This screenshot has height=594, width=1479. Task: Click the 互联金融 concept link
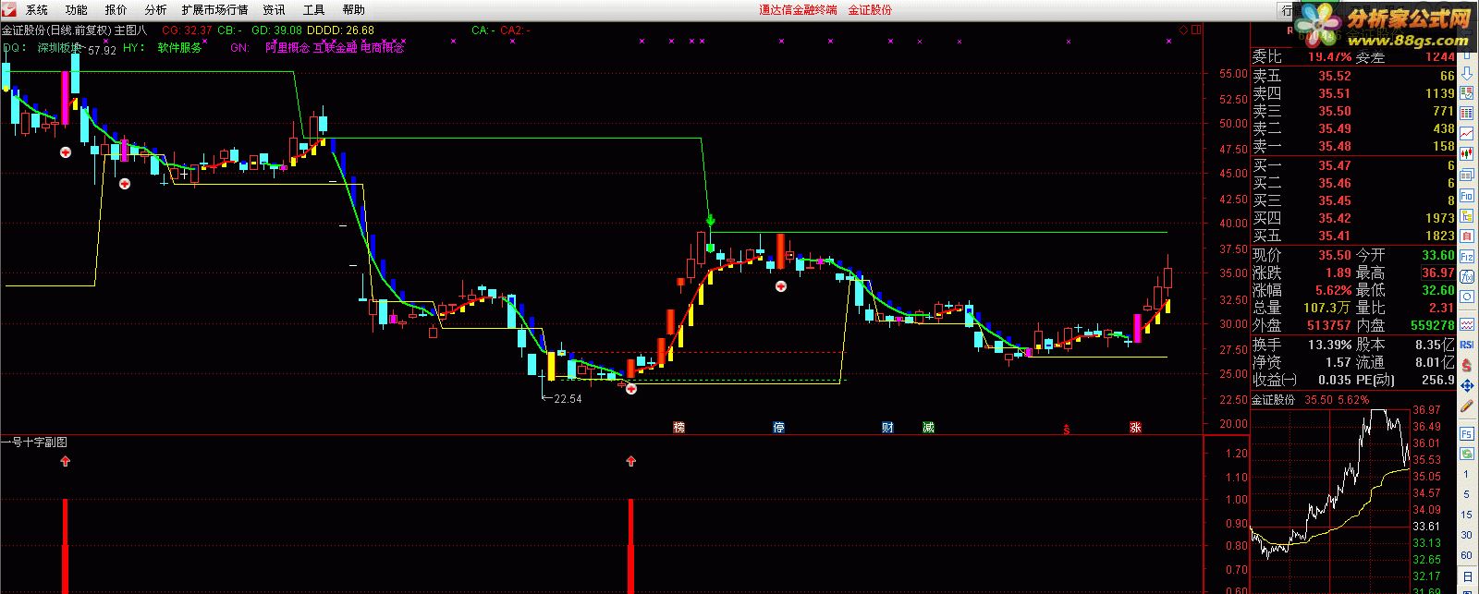tap(335, 47)
